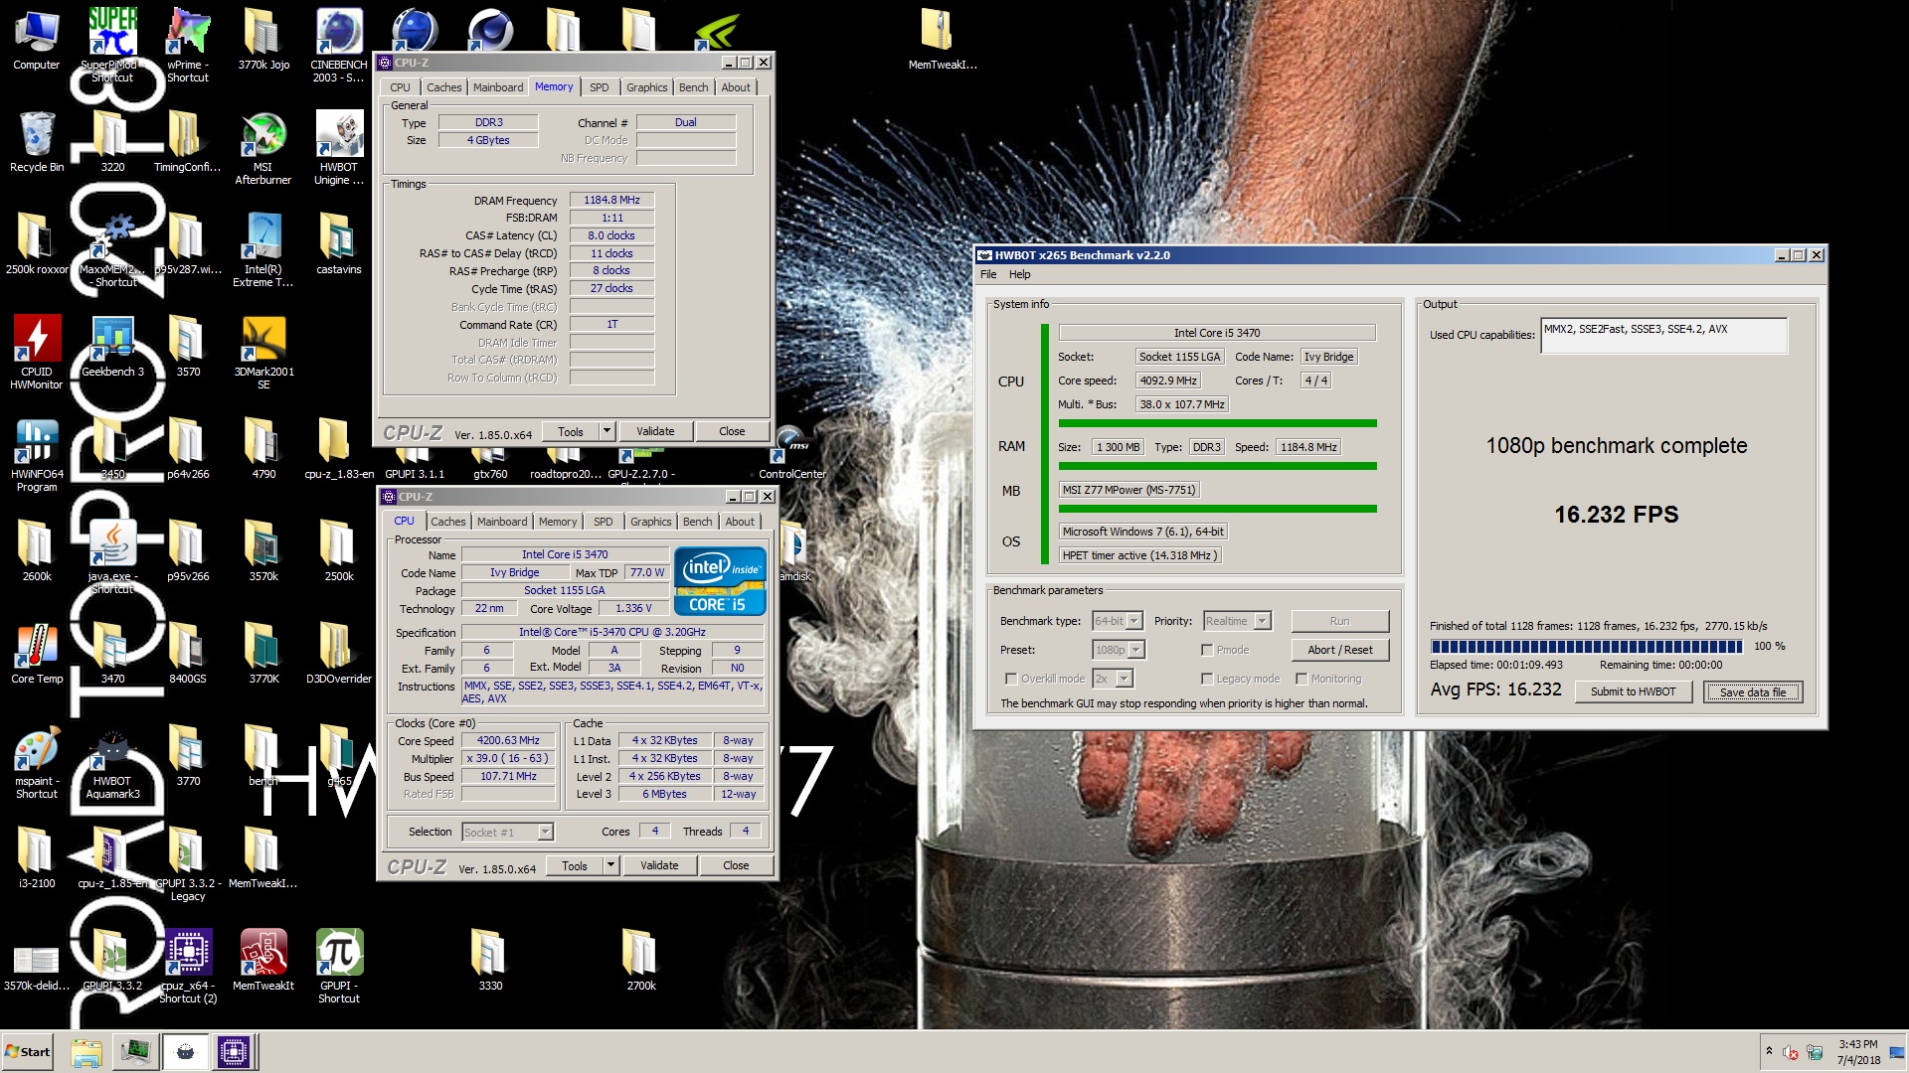Viewport: 1909px width, 1073px height.
Task: Open the castavins folder icon
Action: [x=339, y=243]
